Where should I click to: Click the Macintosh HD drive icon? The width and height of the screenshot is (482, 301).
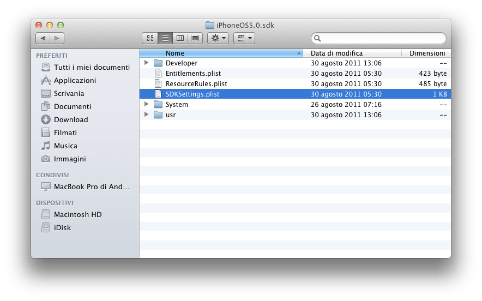click(46, 214)
